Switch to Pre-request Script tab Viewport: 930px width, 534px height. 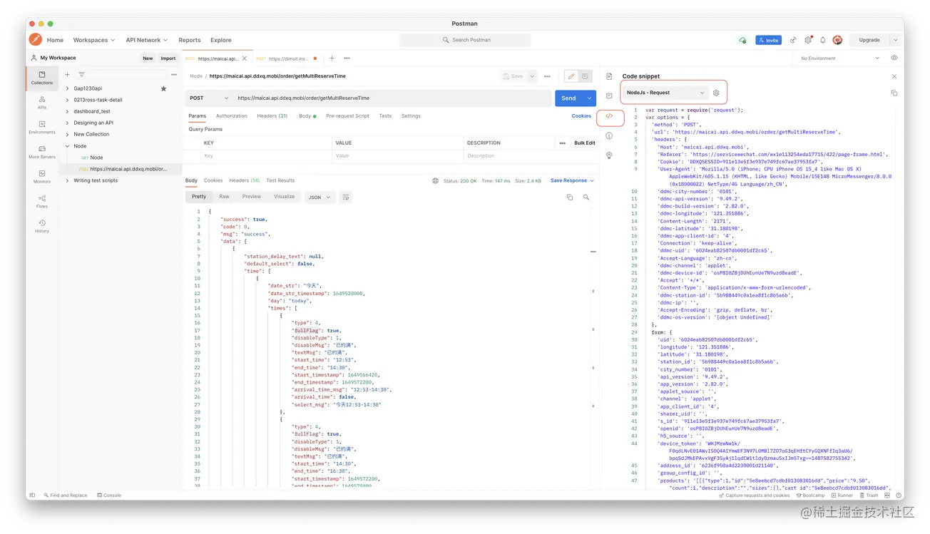tap(347, 115)
